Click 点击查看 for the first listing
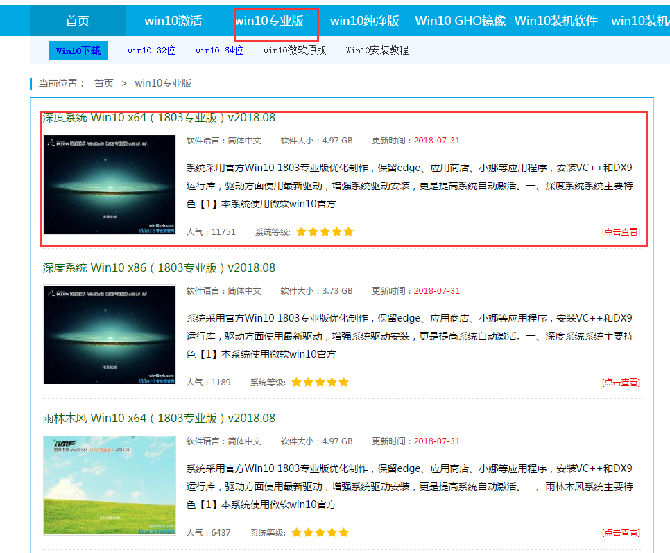Viewport: 670px width, 553px height. click(619, 231)
